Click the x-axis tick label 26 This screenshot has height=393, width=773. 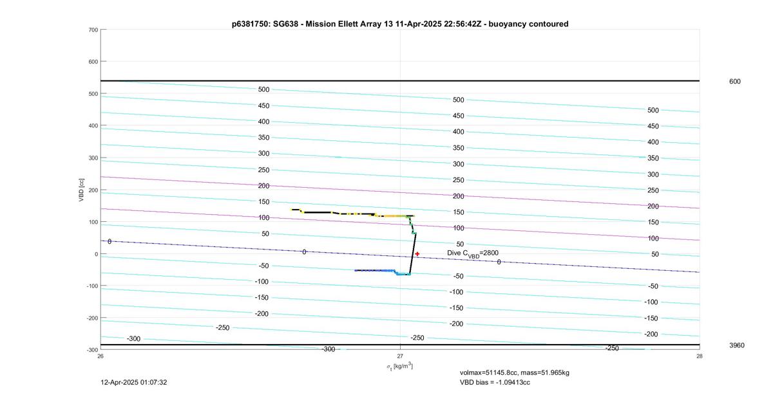(x=100, y=356)
